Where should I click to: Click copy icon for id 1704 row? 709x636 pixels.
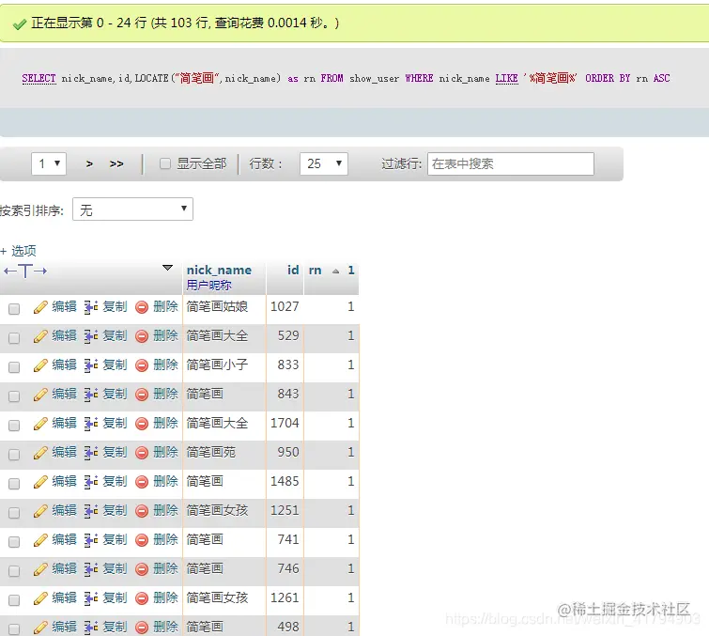pos(91,424)
